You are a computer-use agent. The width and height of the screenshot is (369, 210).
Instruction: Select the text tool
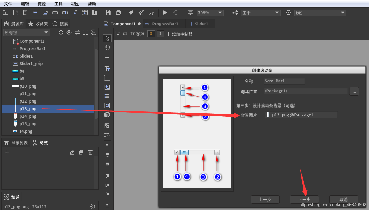click(x=107, y=59)
